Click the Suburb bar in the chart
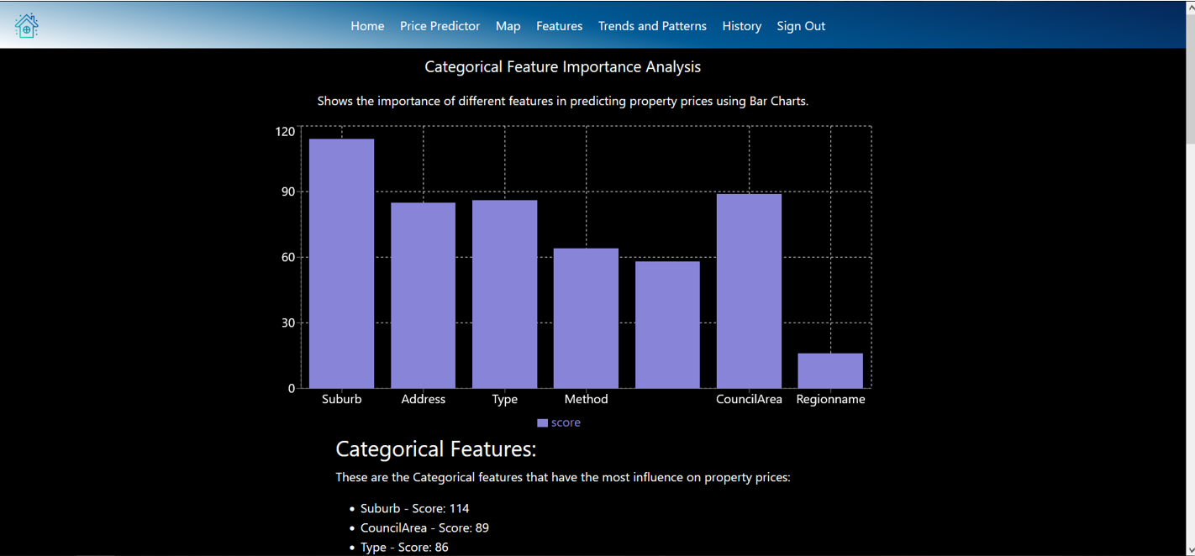The image size is (1195, 556). (341, 263)
